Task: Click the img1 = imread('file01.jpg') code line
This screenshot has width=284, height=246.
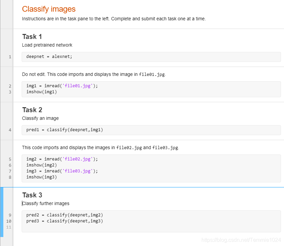Action: pos(62,86)
